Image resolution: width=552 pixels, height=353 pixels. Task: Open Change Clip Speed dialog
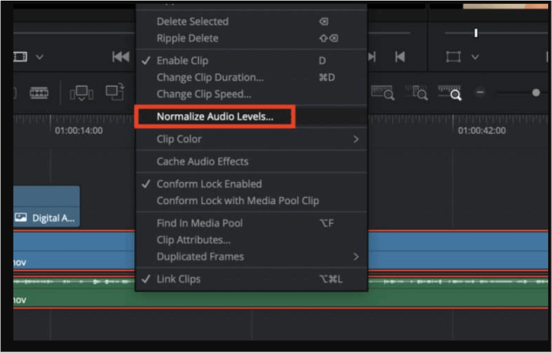point(251,95)
